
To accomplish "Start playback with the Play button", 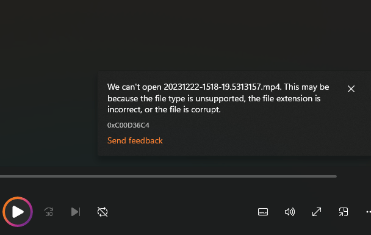I will point(18,212).
